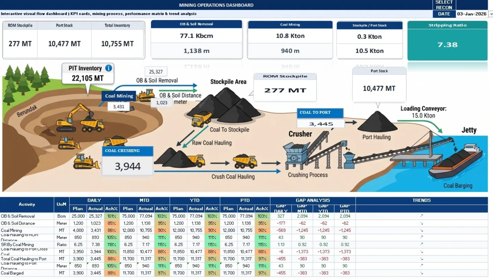Click the 1,023 callout near OB & Soil Distance label
The image size is (493, 280).
point(162,103)
